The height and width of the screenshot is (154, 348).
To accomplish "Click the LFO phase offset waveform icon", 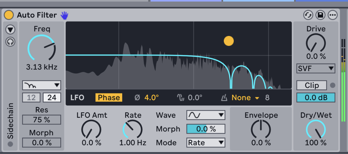I will [x=181, y=98].
